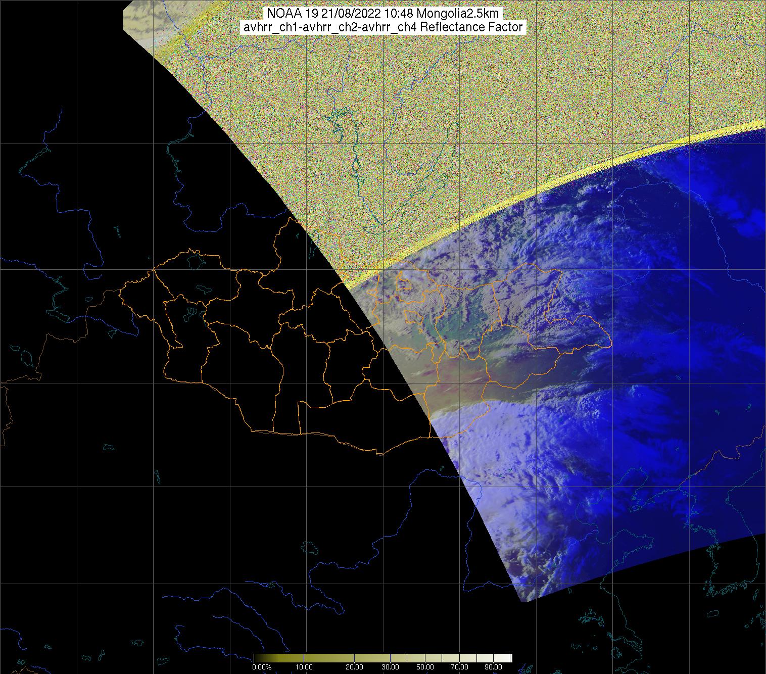Click the 0.00% label on the colorbar
766x674 pixels.
[x=262, y=667]
